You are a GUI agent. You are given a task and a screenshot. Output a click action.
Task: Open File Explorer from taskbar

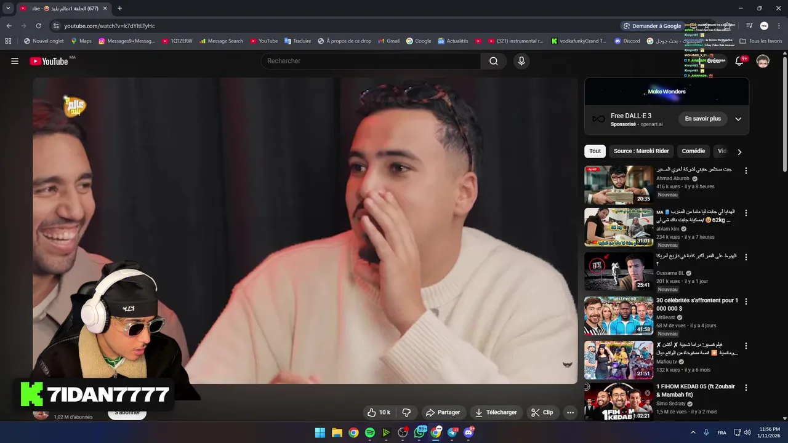[x=337, y=433]
